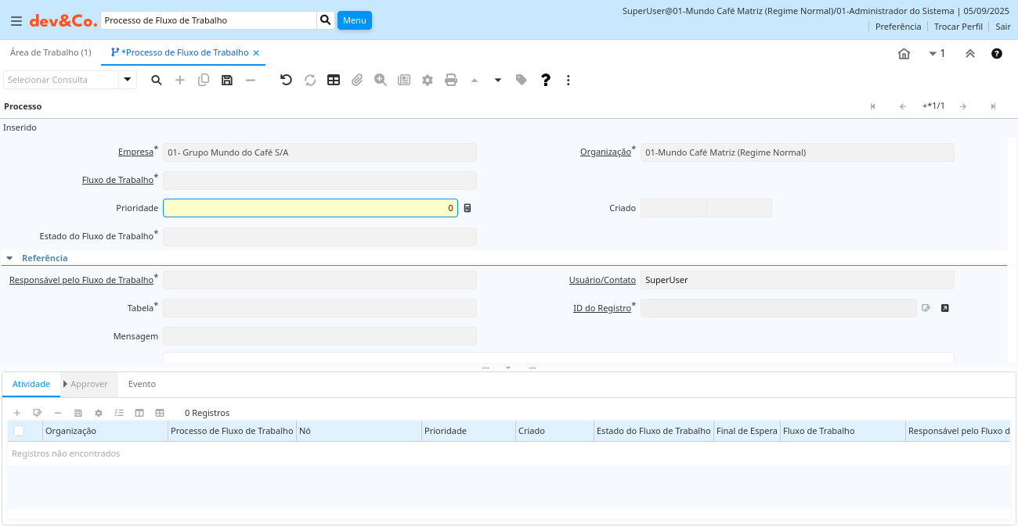Click the home icon at top right
This screenshot has height=527, width=1018.
pos(904,54)
